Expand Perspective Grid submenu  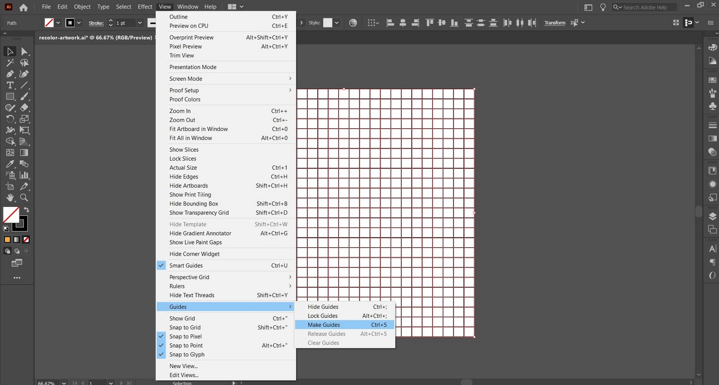[x=226, y=277]
